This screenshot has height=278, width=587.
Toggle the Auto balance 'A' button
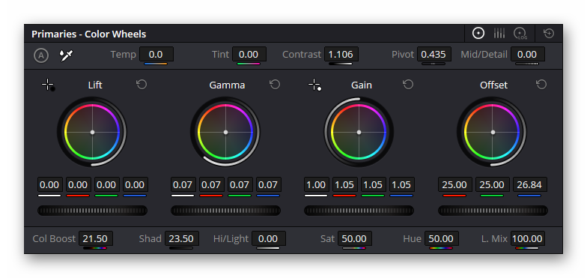point(41,55)
